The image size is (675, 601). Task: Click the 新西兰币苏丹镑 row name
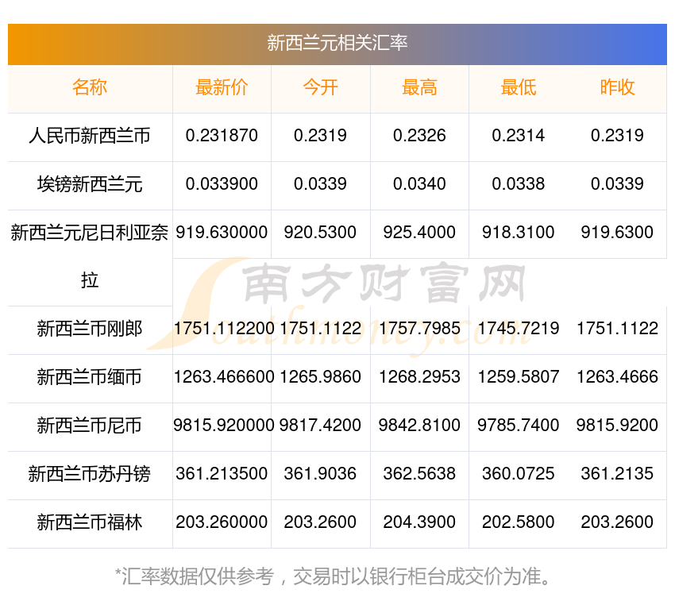tap(90, 474)
